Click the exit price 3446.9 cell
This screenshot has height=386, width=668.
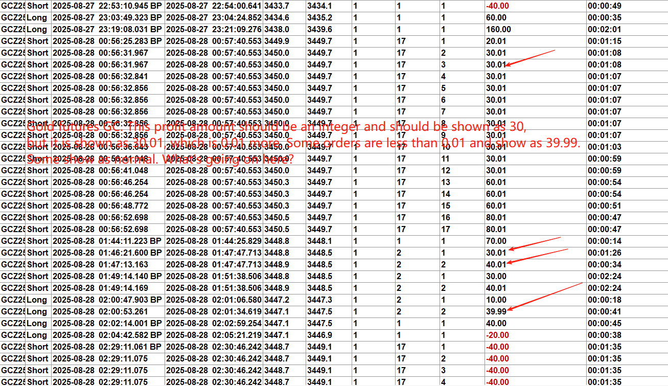click(x=329, y=335)
